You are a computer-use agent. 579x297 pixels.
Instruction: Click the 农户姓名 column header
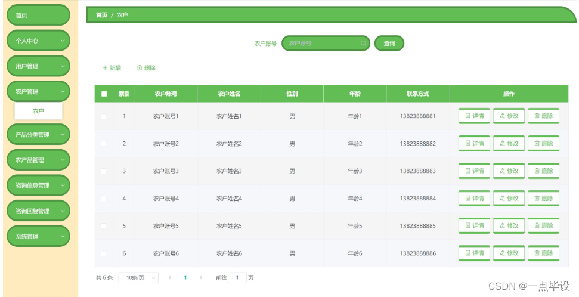(x=229, y=94)
